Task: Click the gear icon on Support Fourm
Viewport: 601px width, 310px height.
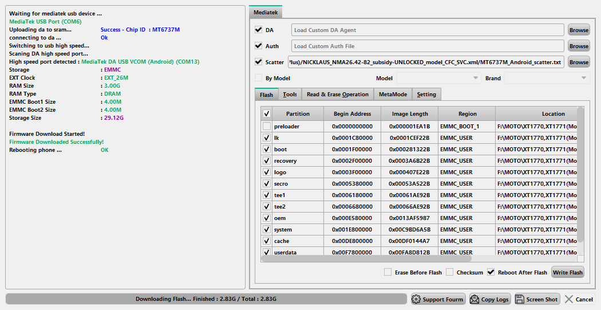Action: (x=416, y=299)
